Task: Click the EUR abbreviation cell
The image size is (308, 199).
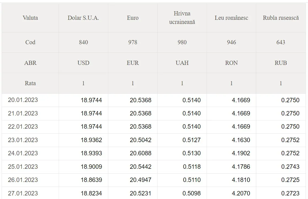Action: point(133,63)
